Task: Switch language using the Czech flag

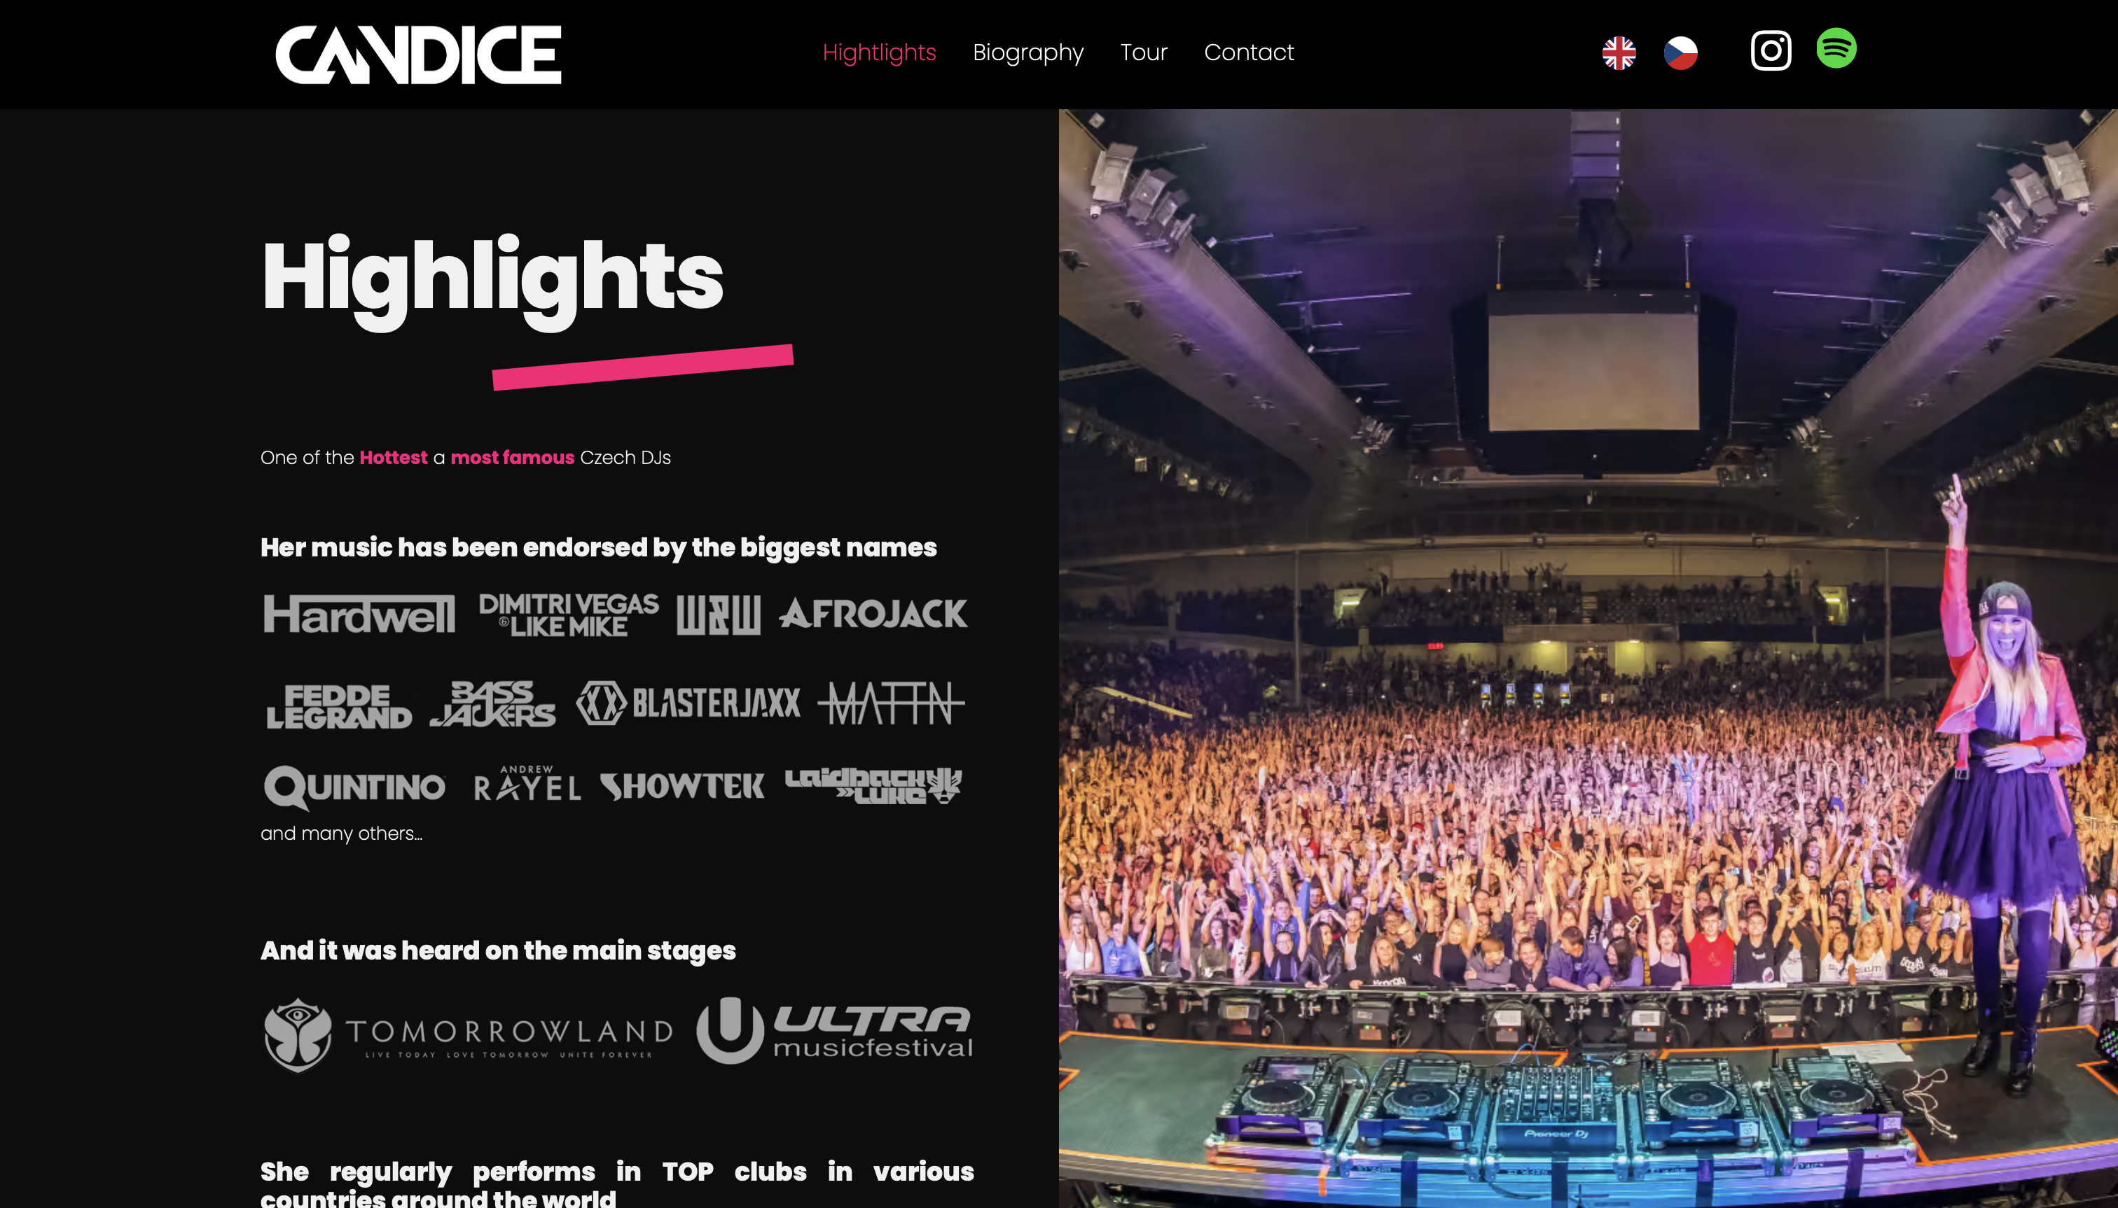Action: click(1680, 53)
